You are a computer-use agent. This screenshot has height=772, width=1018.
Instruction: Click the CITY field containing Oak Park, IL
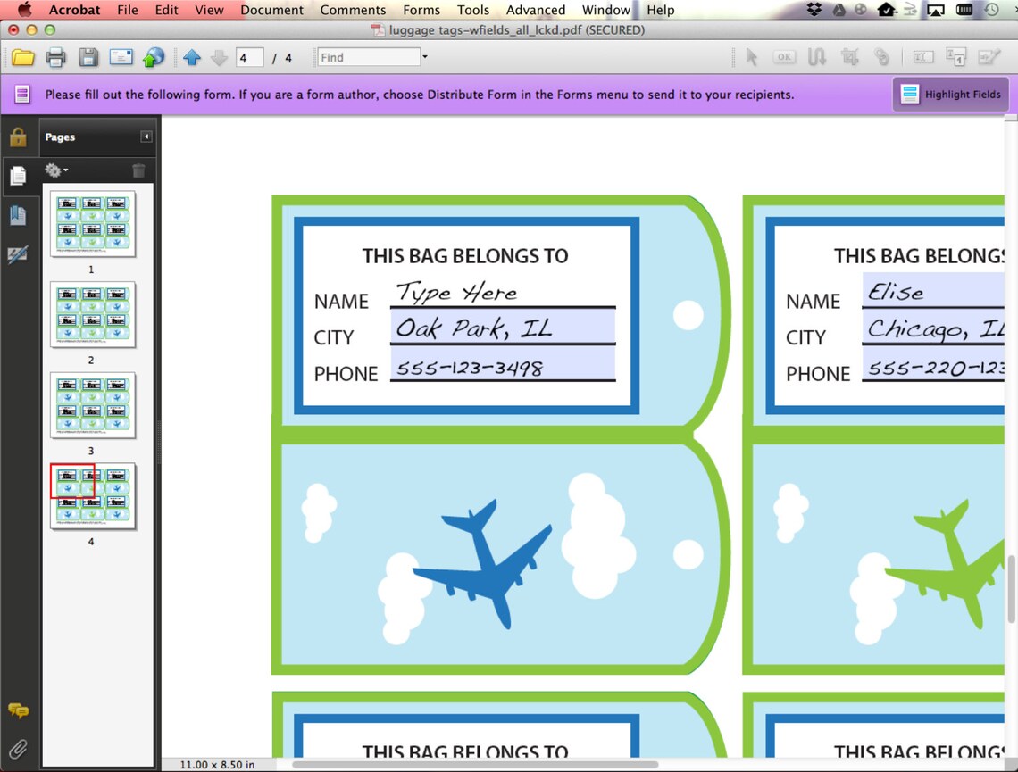tap(503, 327)
